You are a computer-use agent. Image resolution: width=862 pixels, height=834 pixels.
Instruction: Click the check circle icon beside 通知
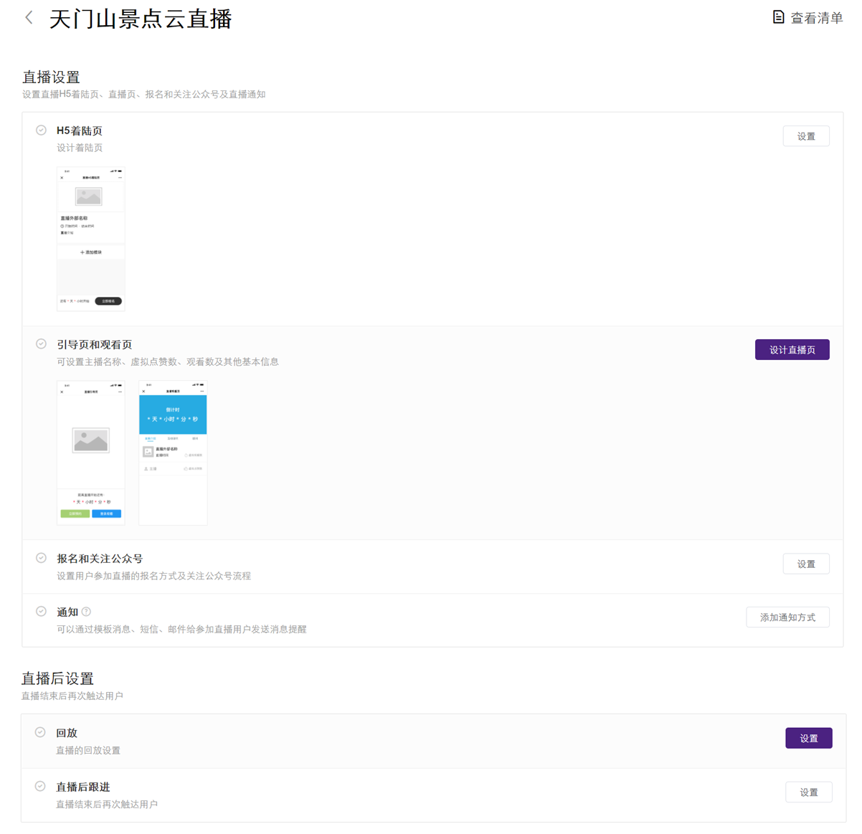point(42,612)
